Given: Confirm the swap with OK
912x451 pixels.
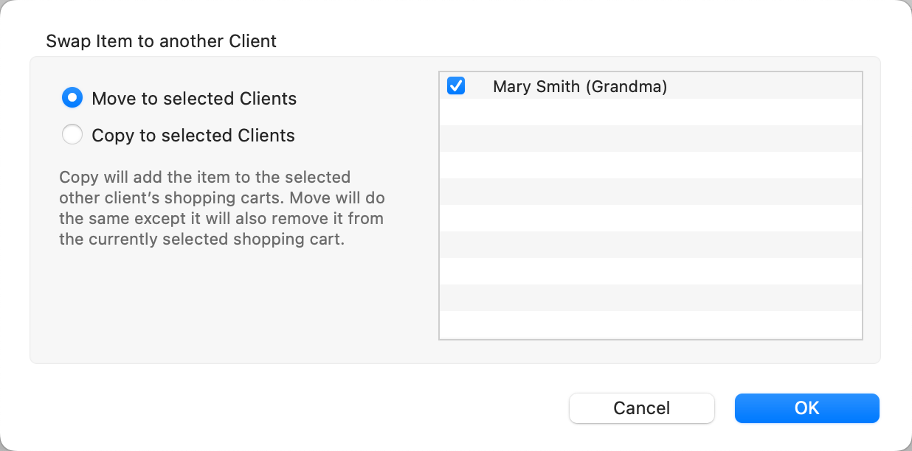Looking at the screenshot, I should [x=806, y=408].
